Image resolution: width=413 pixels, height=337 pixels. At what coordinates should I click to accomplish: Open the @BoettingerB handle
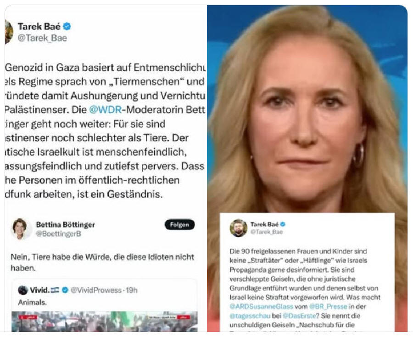(58, 234)
